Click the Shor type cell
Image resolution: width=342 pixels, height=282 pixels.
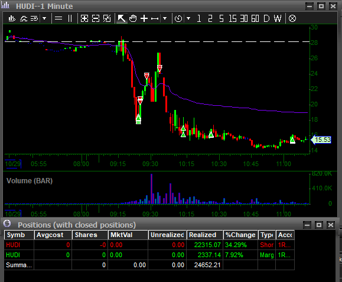(x=267, y=245)
